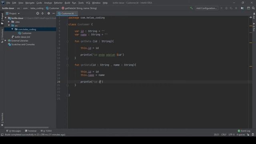Click the Run play icon in the toolbar

pyautogui.click(x=222, y=8)
